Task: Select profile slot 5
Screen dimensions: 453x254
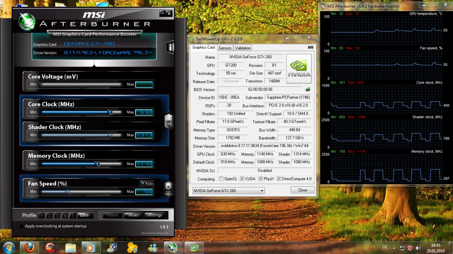Action: tap(73, 216)
